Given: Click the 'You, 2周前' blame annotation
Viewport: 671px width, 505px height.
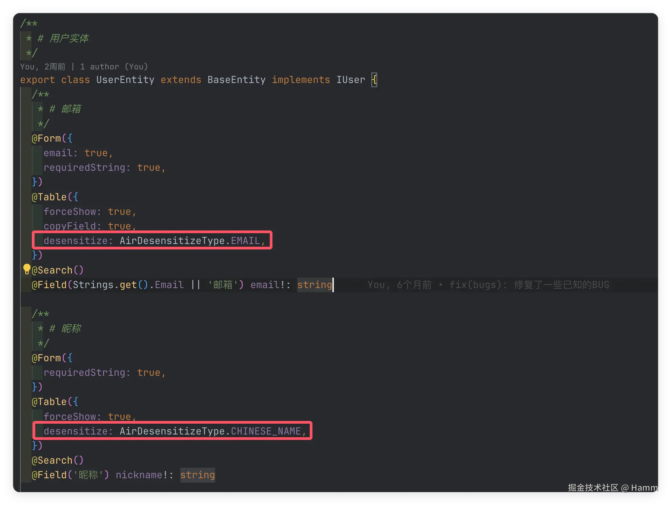Looking at the screenshot, I should pos(43,67).
